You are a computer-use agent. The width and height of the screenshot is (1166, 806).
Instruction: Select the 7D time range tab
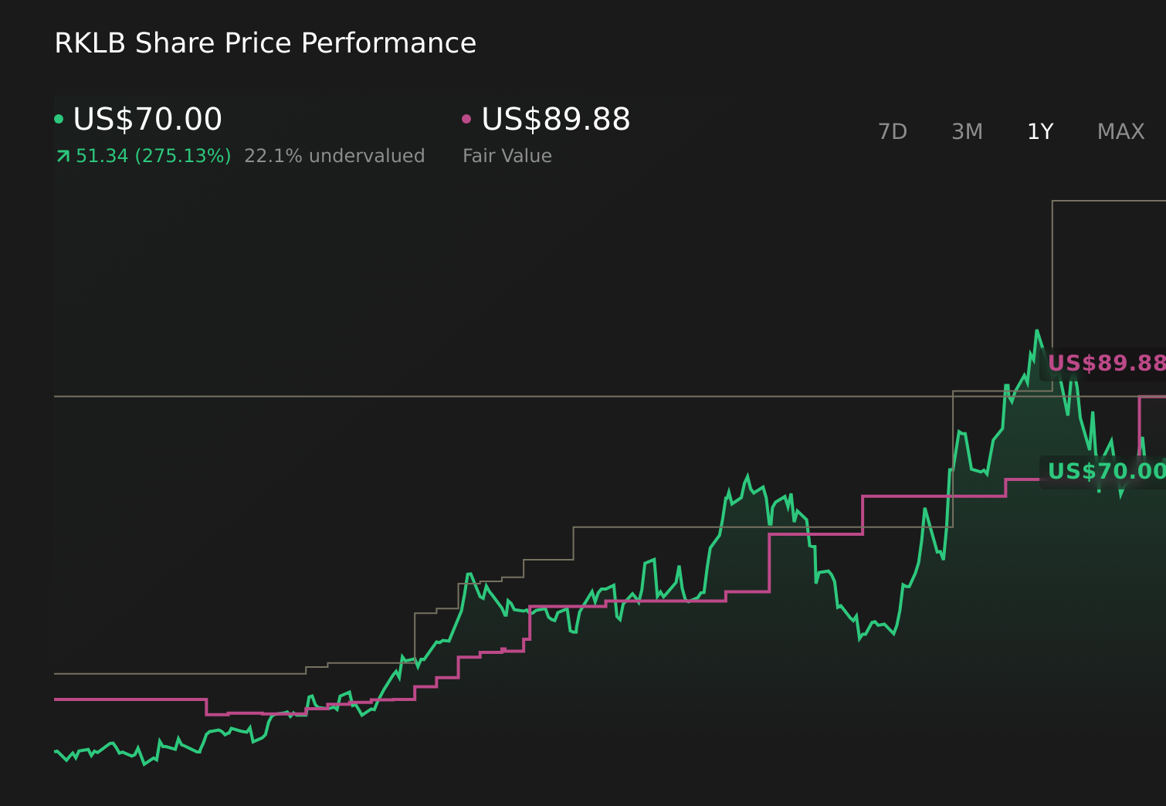pos(893,132)
